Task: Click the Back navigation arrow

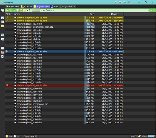Action: [11, 10]
